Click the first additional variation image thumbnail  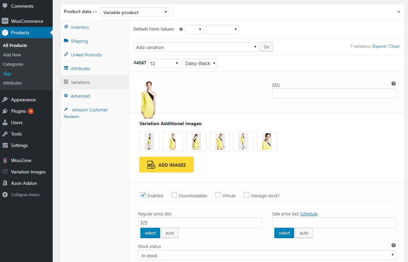[149, 142]
